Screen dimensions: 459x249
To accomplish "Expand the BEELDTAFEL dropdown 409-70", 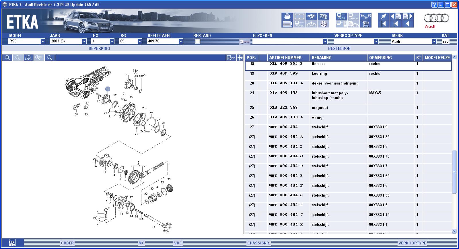I will click(x=181, y=41).
